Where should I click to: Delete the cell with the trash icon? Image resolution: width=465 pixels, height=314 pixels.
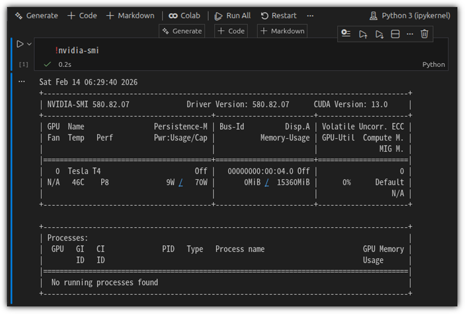tap(425, 34)
